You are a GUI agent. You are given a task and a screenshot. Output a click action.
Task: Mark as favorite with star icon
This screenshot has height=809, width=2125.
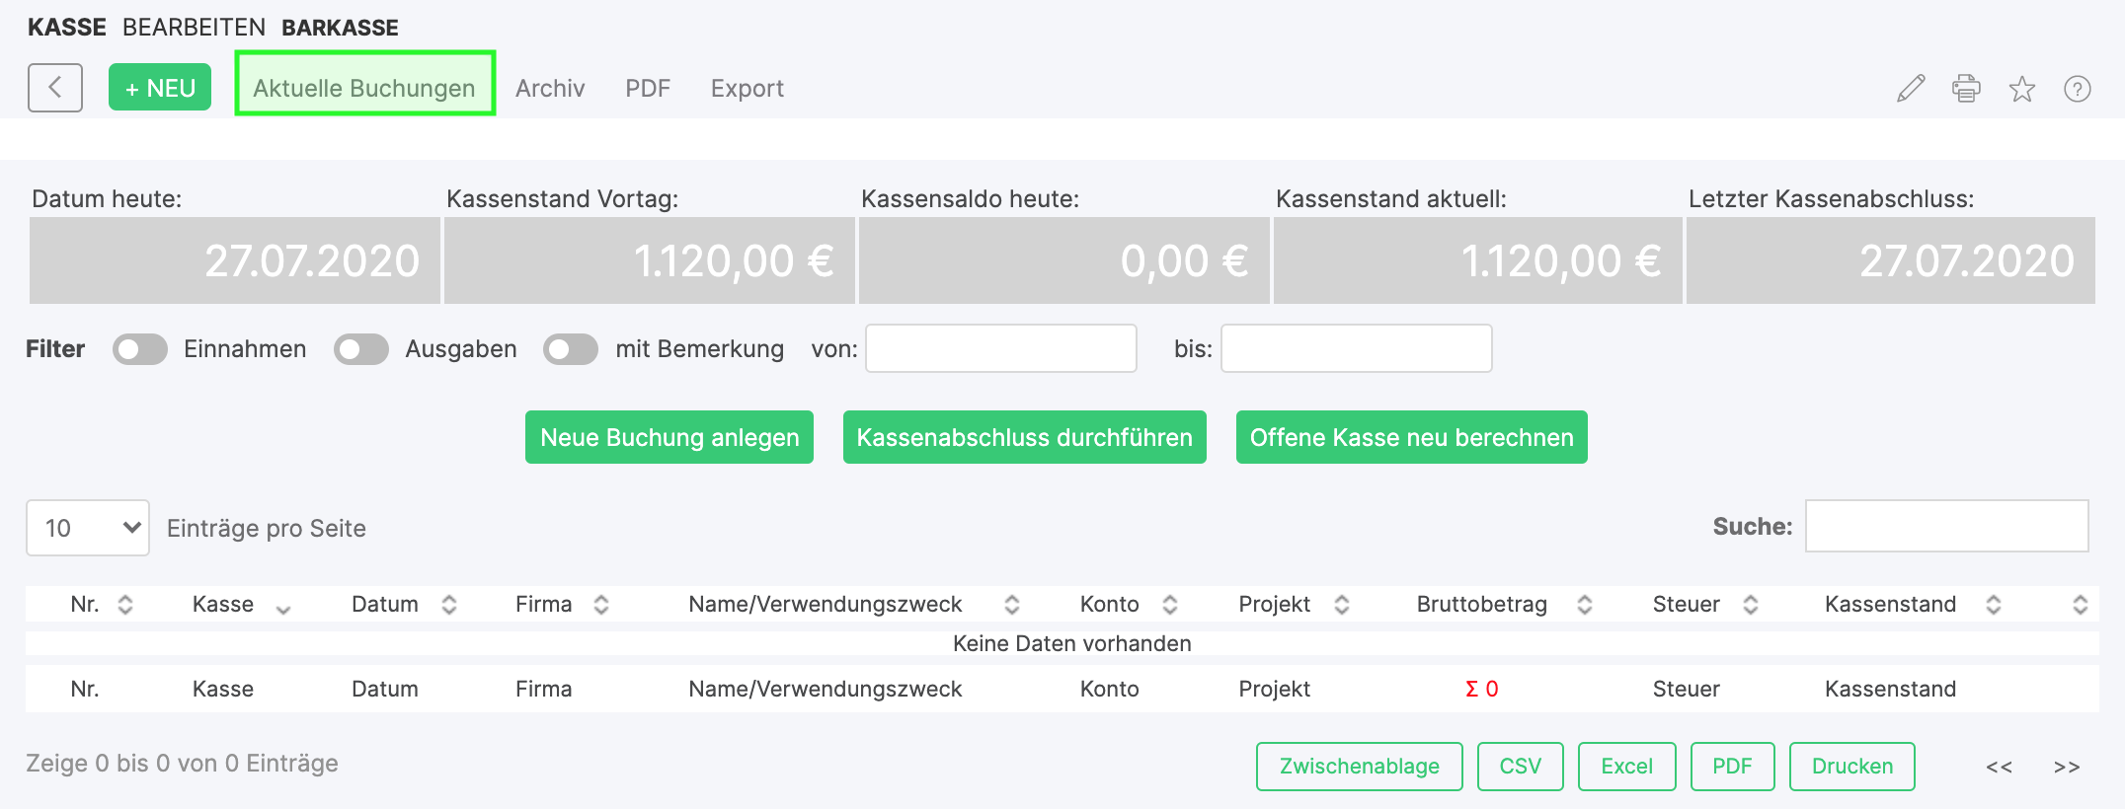tap(2021, 89)
